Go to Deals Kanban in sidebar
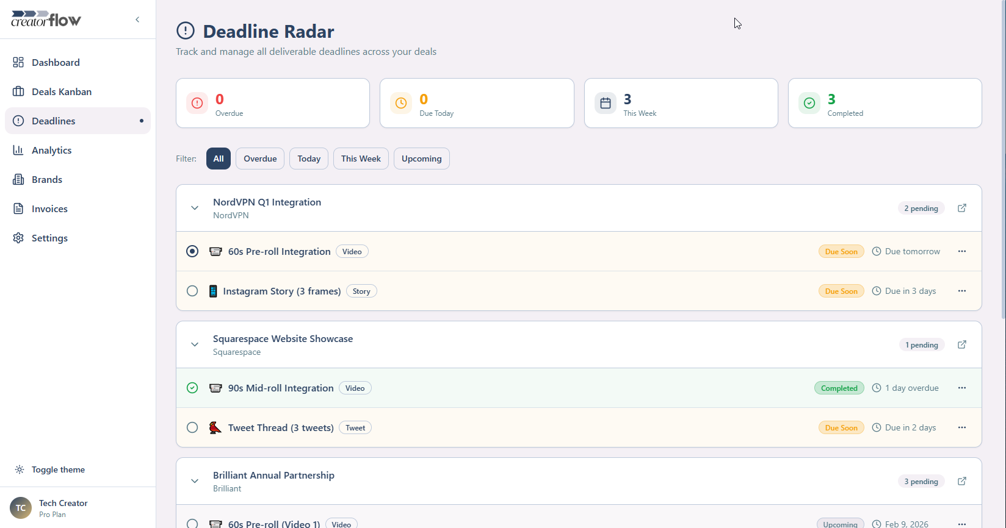The height and width of the screenshot is (528, 1006). pos(61,91)
